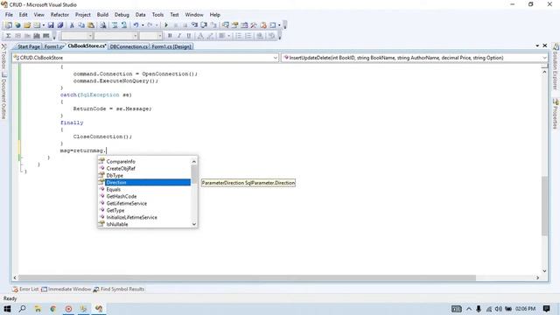The height and width of the screenshot is (315, 560).
Task: Click the New Project toolbar icon
Action: [x=8, y=25]
